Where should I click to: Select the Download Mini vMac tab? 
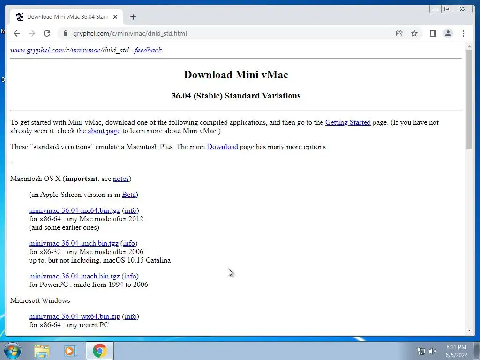coord(67,17)
